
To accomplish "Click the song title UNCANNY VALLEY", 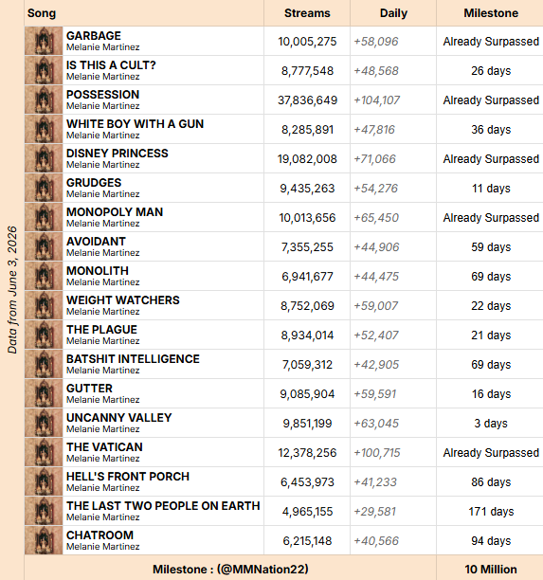I will pos(119,418).
